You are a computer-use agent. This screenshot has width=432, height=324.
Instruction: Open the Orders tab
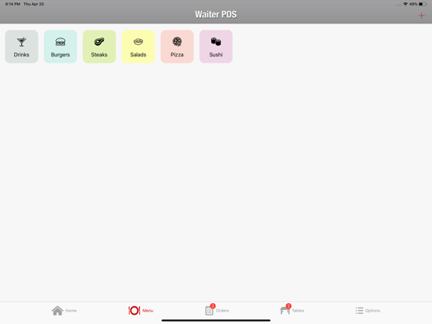217,310
